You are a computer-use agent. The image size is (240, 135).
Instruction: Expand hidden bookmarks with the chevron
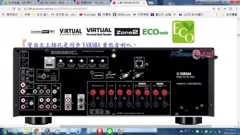click(x=217, y=15)
